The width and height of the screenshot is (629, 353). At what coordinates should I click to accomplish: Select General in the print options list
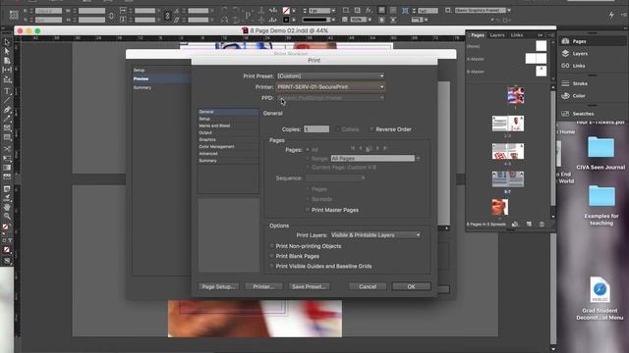(x=228, y=112)
